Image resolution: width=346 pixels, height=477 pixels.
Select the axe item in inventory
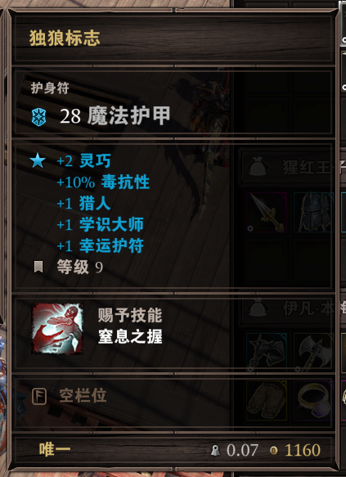pos(314,353)
